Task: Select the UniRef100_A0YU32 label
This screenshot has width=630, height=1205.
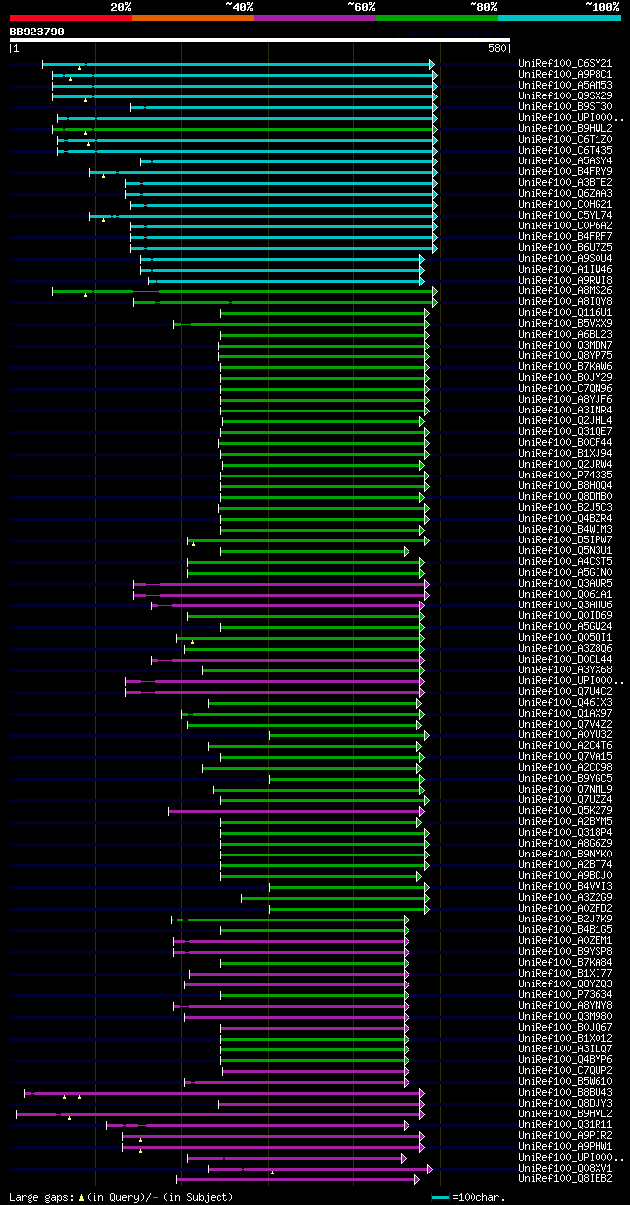Action: pyautogui.click(x=565, y=734)
